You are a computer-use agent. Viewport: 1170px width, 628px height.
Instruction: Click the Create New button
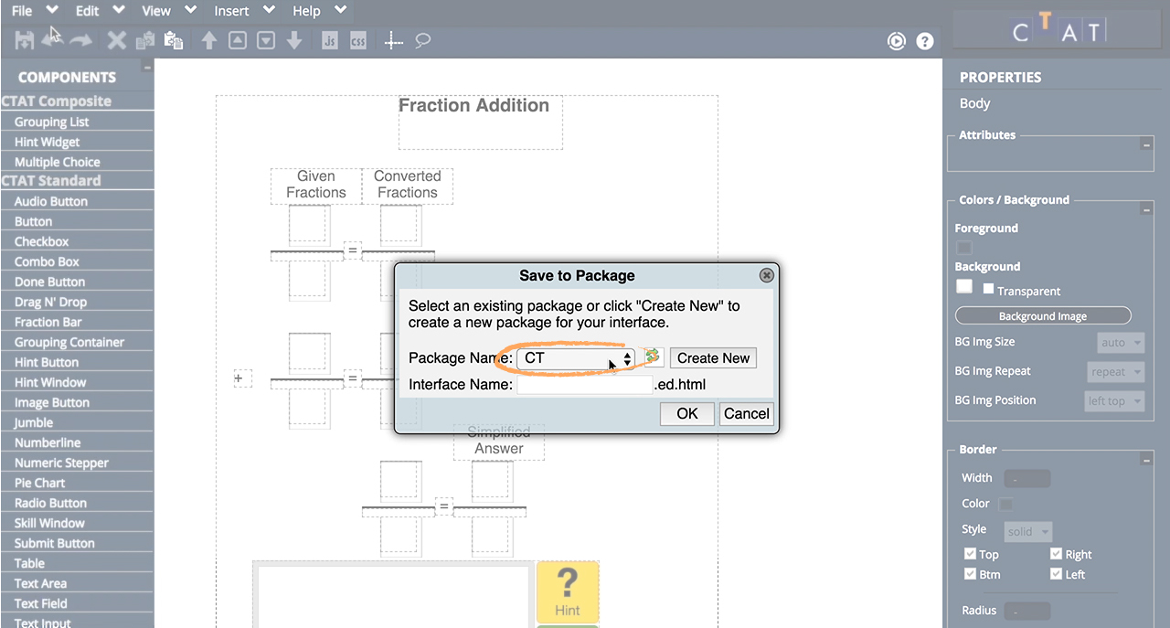click(x=713, y=357)
